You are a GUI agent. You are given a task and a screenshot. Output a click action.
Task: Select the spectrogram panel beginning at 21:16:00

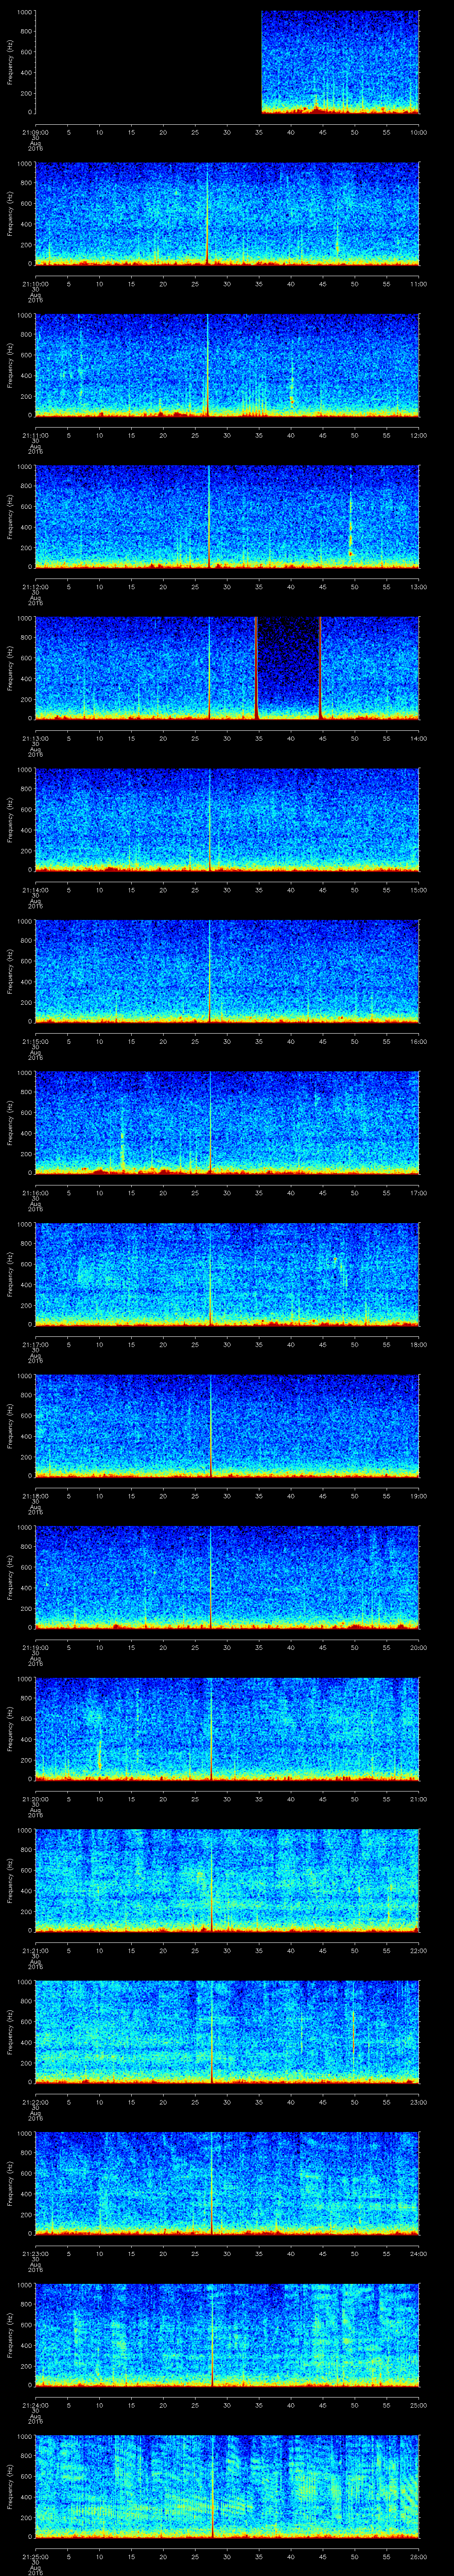point(227,1123)
